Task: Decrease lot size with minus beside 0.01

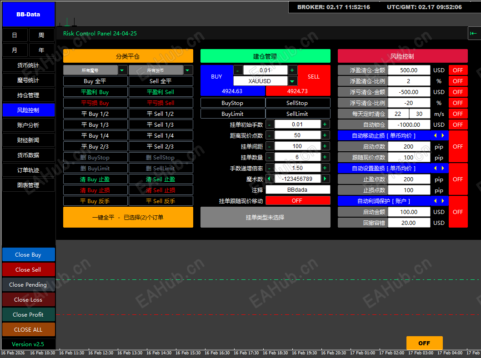Action: pyautogui.click(x=238, y=70)
